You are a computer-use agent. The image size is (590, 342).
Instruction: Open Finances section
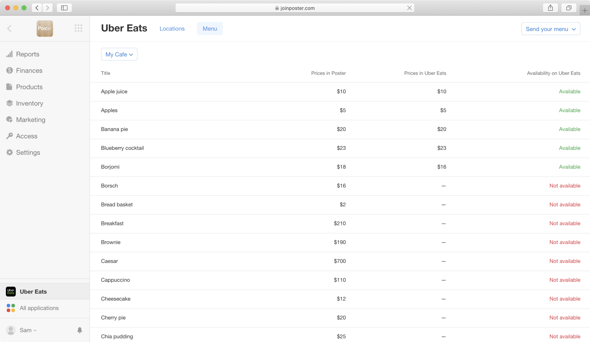(29, 71)
